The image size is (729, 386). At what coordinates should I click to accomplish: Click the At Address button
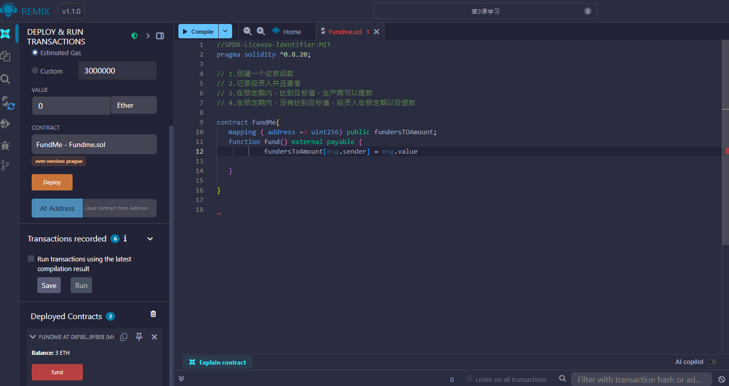[57, 208]
